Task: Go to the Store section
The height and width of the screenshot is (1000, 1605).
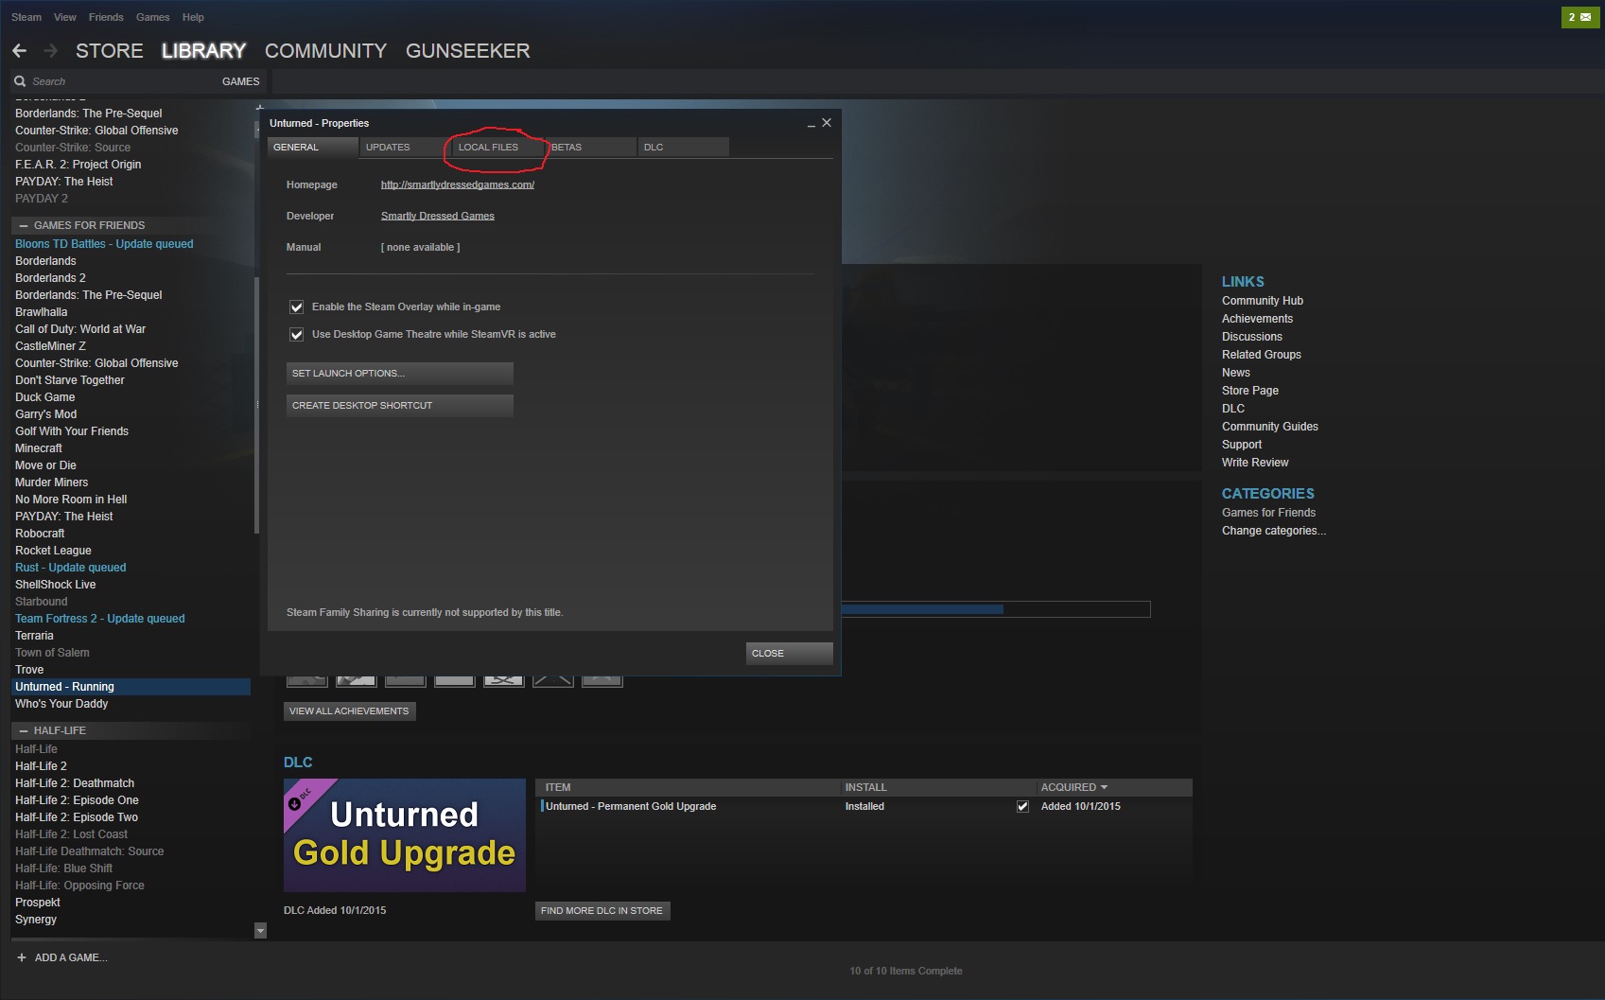Action: tap(110, 51)
